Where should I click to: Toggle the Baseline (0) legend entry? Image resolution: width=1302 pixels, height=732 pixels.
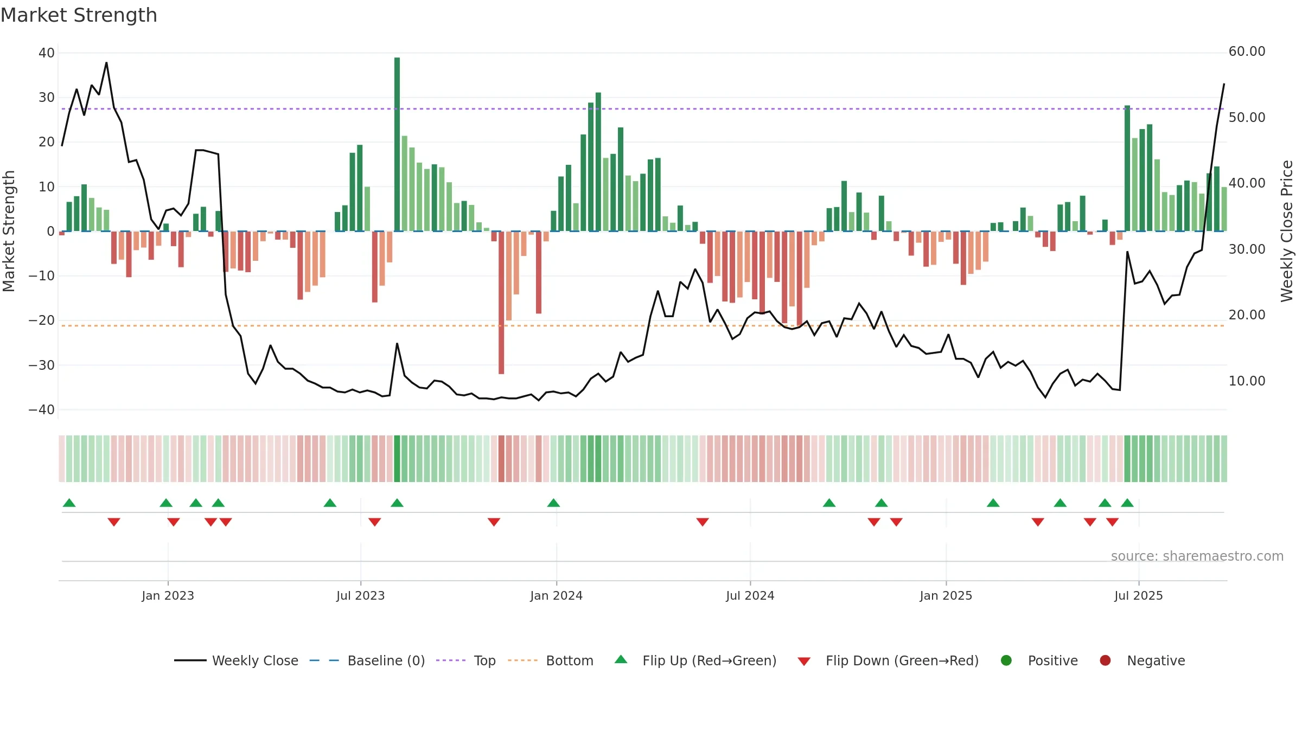[367, 660]
